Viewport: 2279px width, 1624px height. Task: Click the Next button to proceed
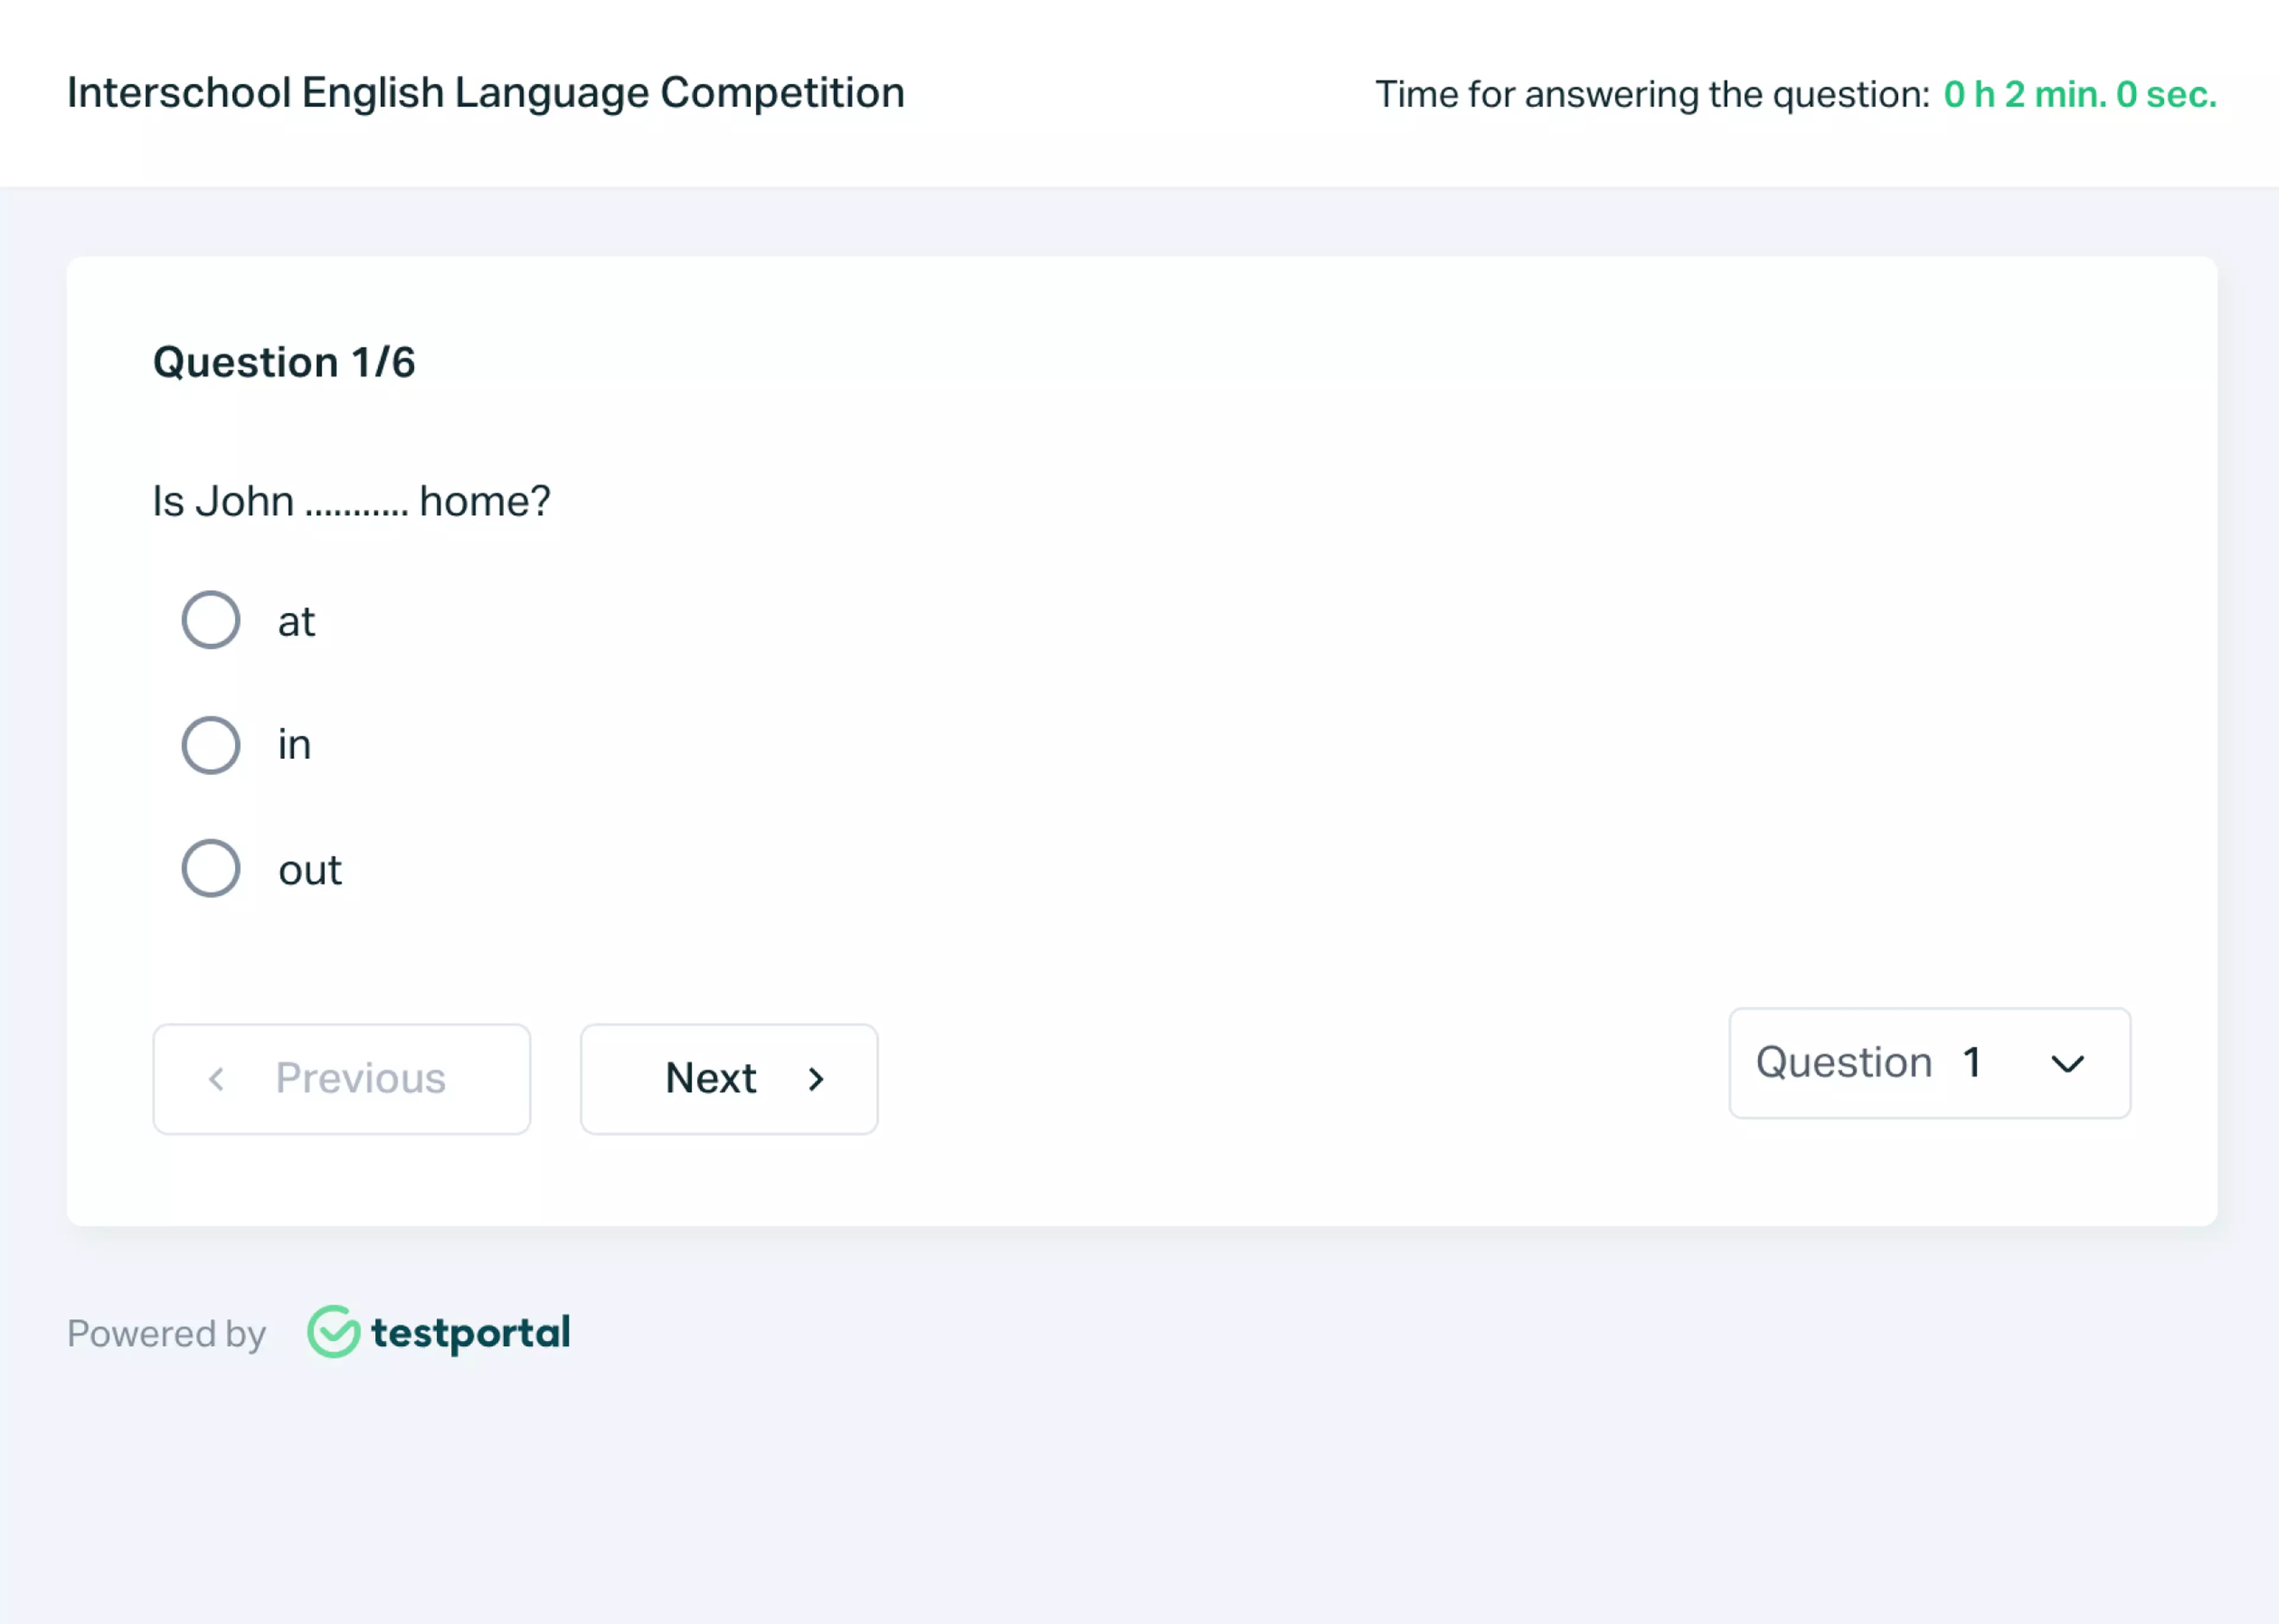coord(728,1079)
